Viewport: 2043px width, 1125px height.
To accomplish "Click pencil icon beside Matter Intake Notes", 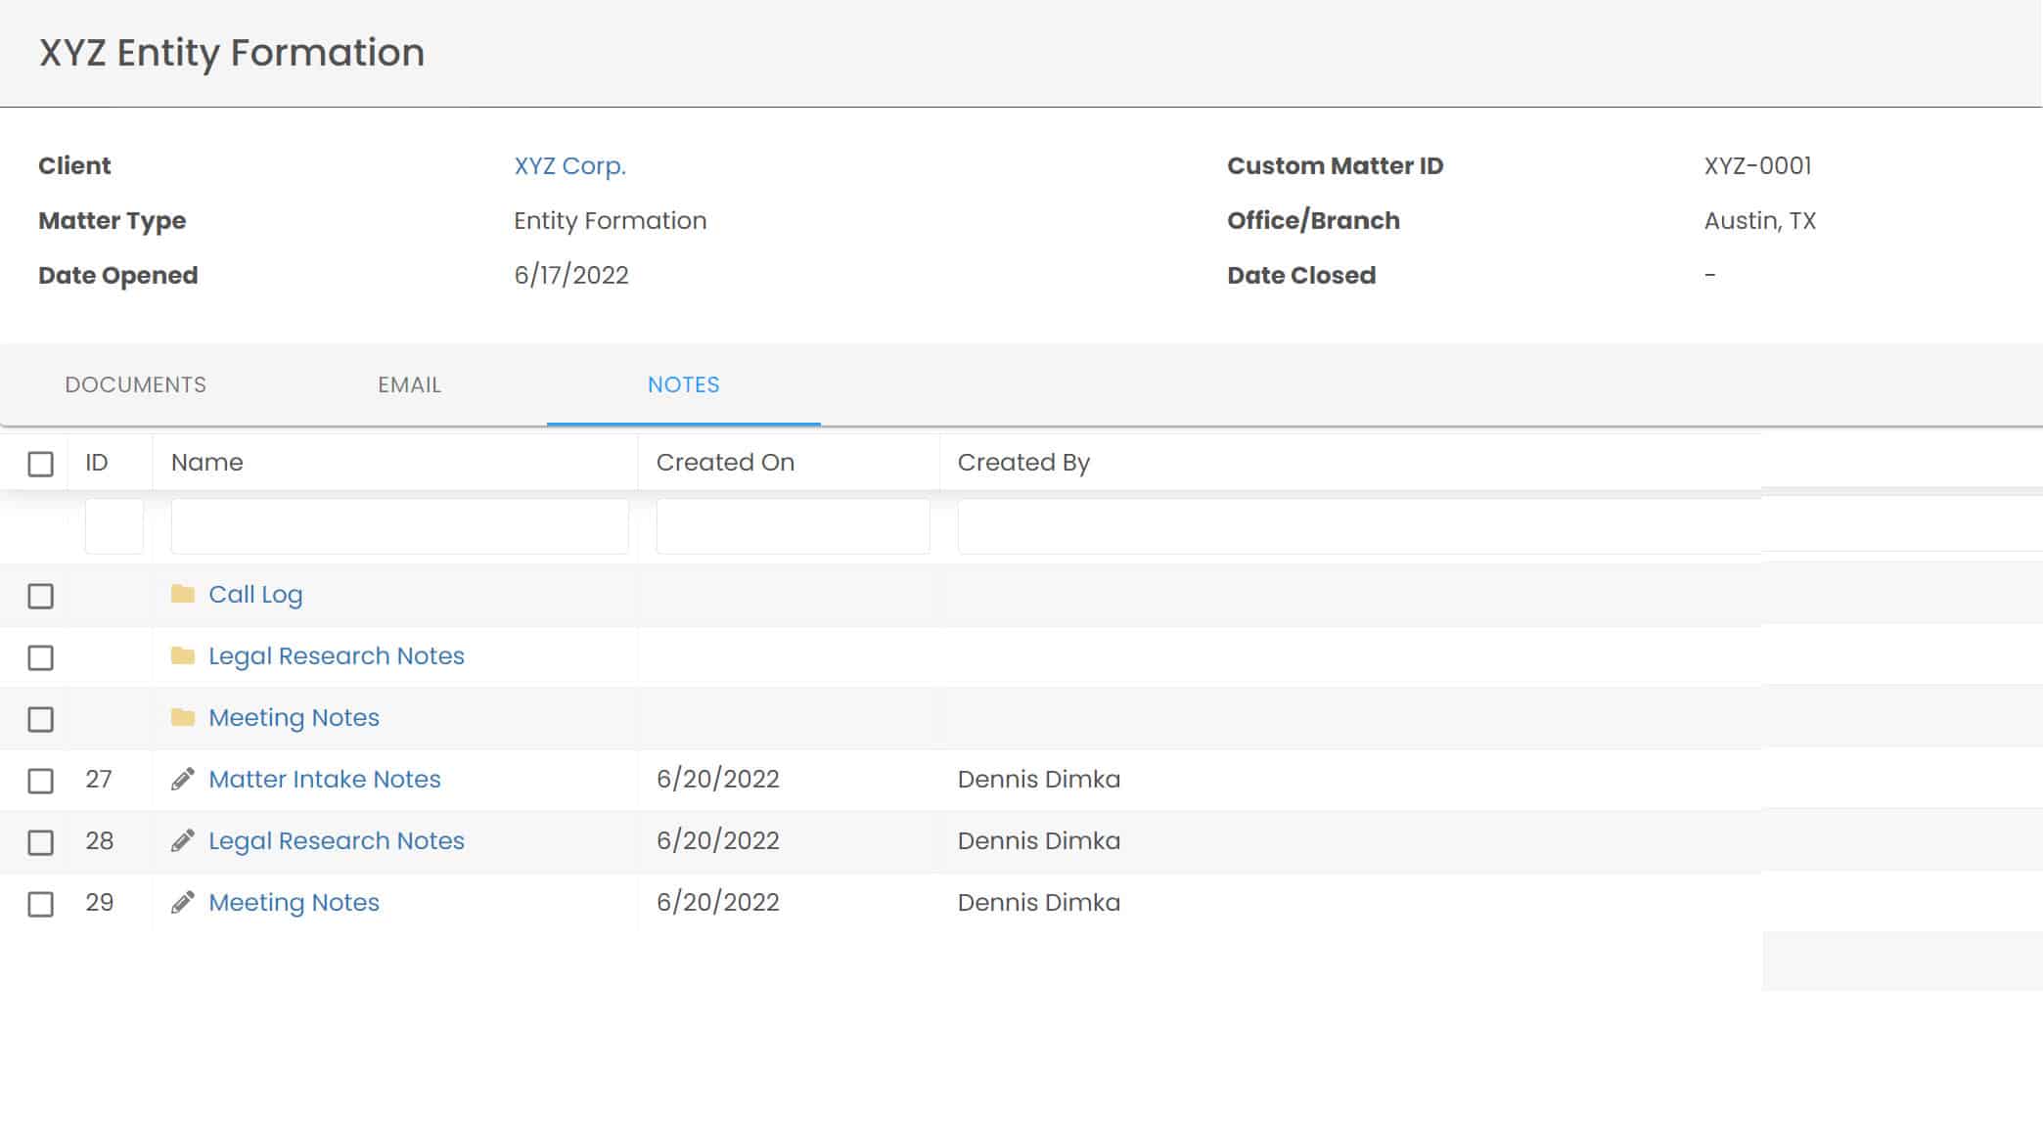I will coord(183,779).
